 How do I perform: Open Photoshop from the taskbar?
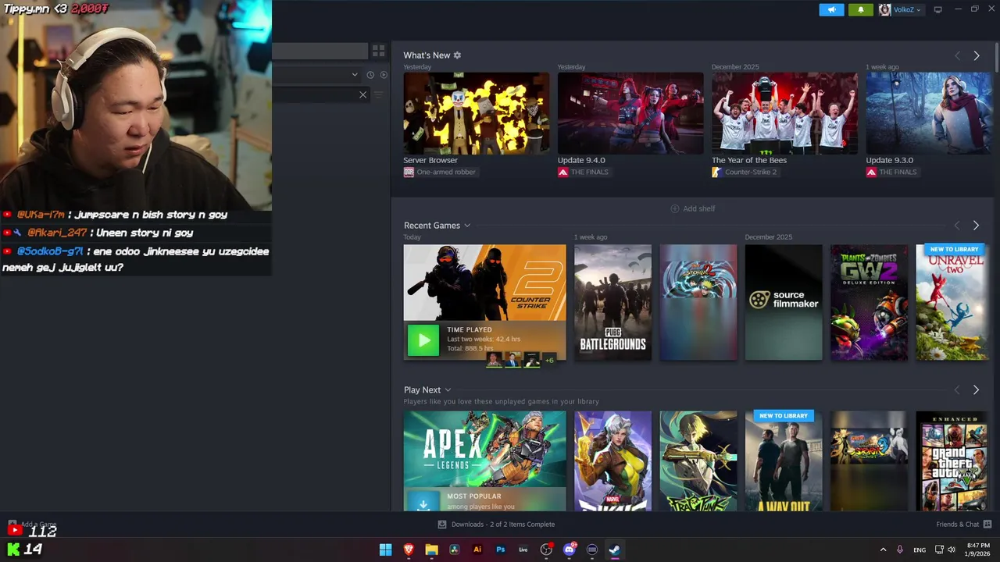(501, 550)
